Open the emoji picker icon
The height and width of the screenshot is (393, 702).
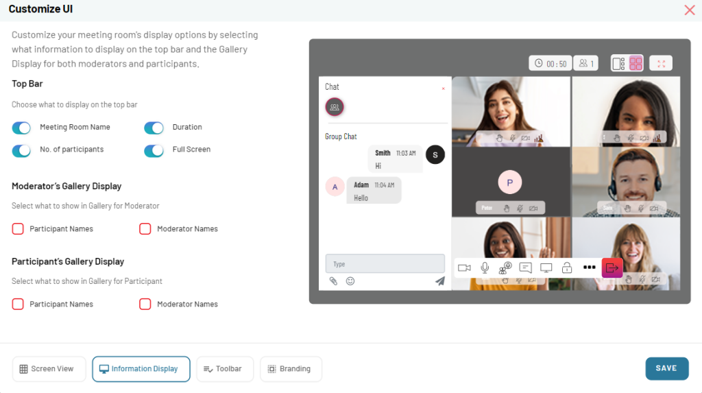pos(350,281)
